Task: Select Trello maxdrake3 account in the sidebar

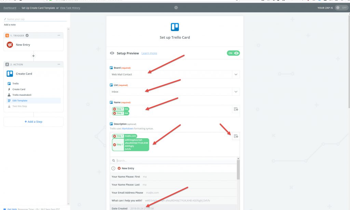Action: [22, 95]
